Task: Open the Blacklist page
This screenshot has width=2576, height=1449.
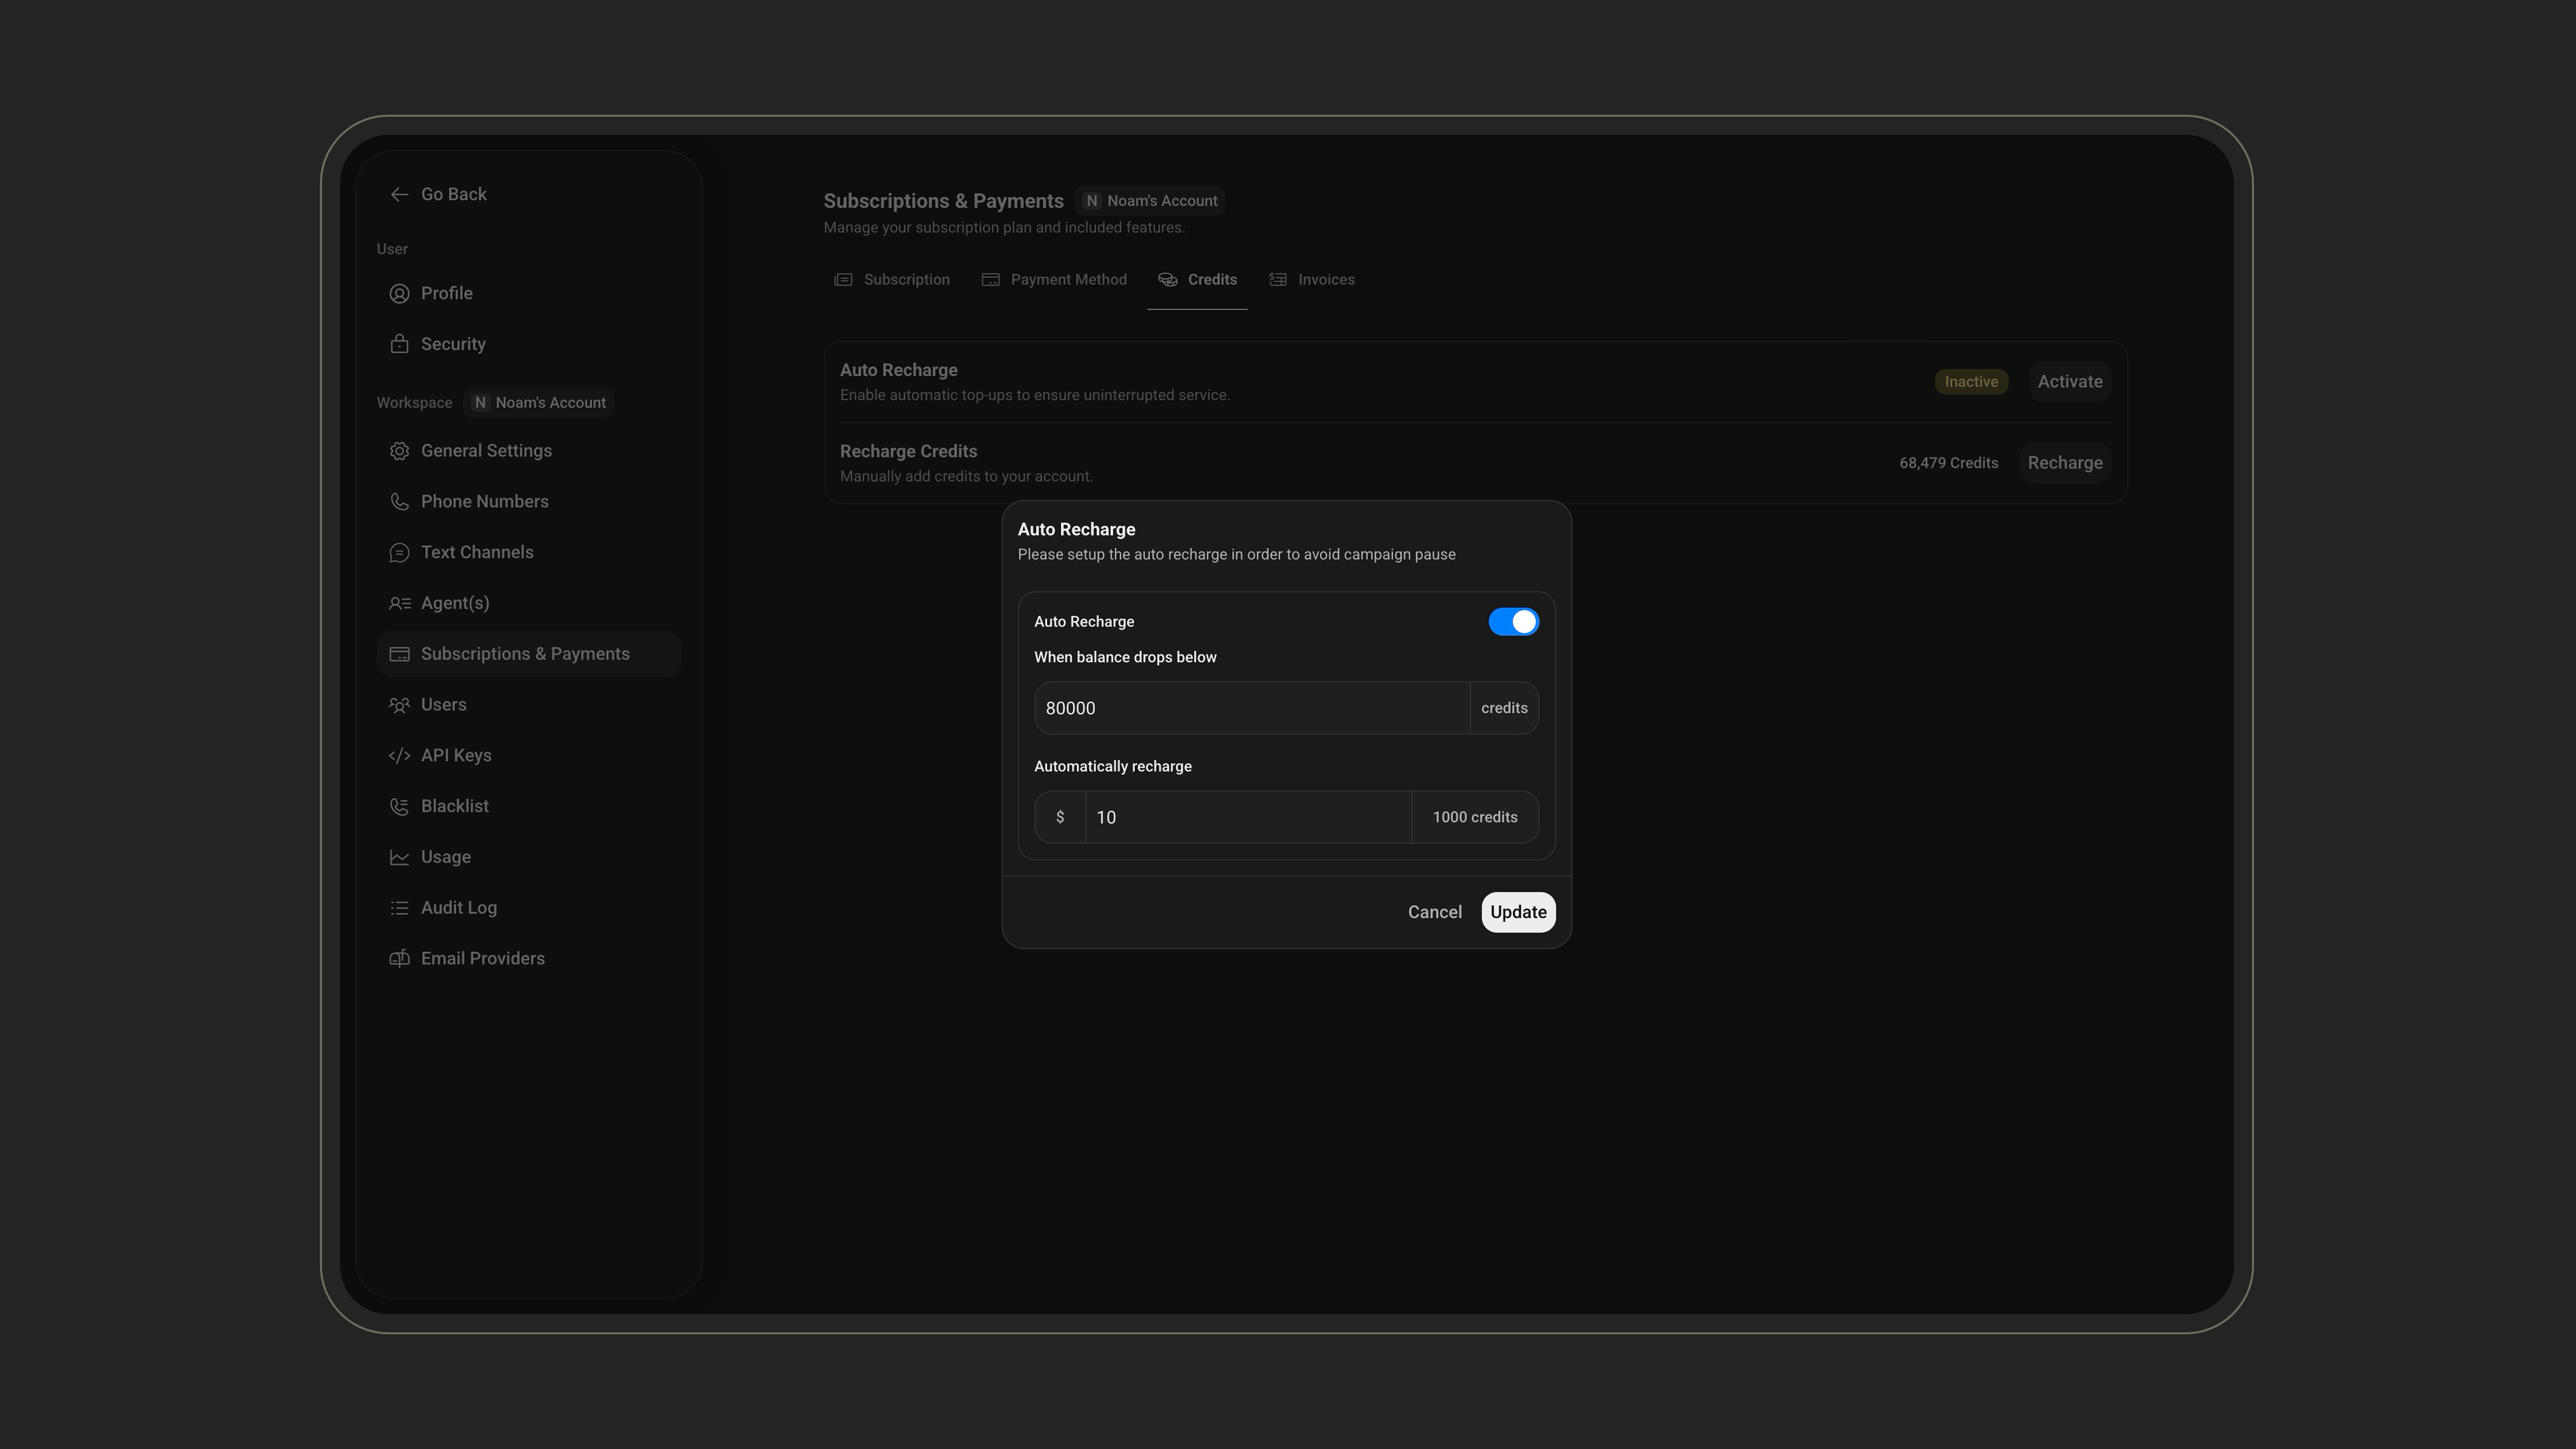Action: [529, 806]
